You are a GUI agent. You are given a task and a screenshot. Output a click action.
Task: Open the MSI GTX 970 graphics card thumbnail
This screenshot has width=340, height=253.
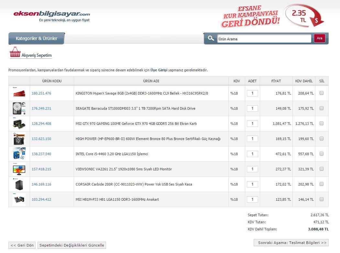tap(19, 124)
